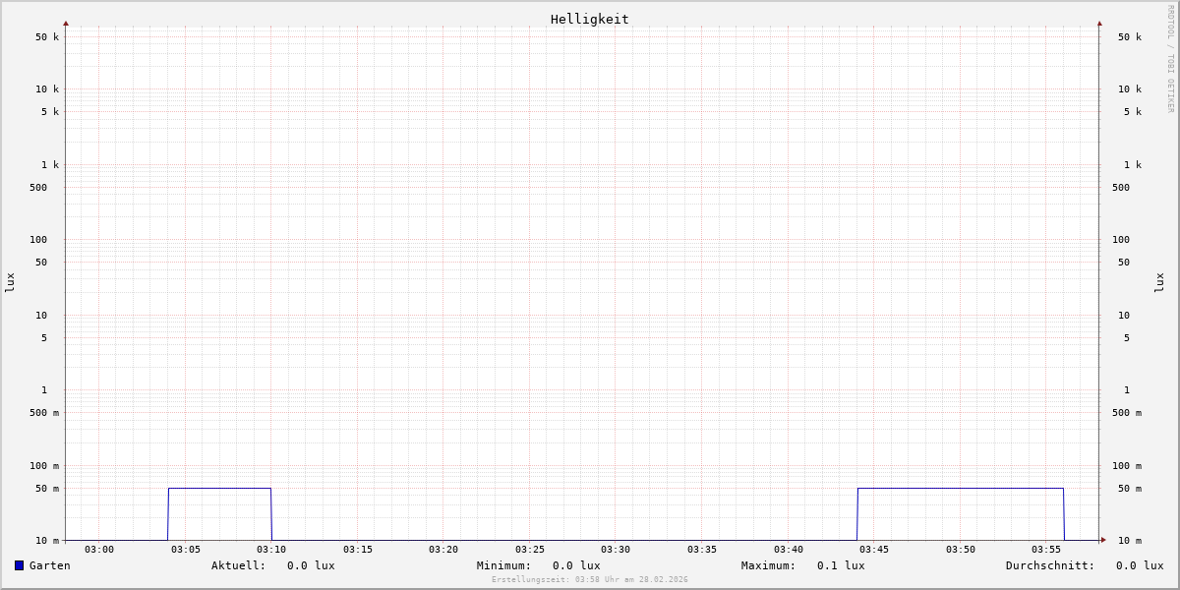This screenshot has height=590, width=1180.
Task: Click the Aktuell value label
Action: (272, 565)
